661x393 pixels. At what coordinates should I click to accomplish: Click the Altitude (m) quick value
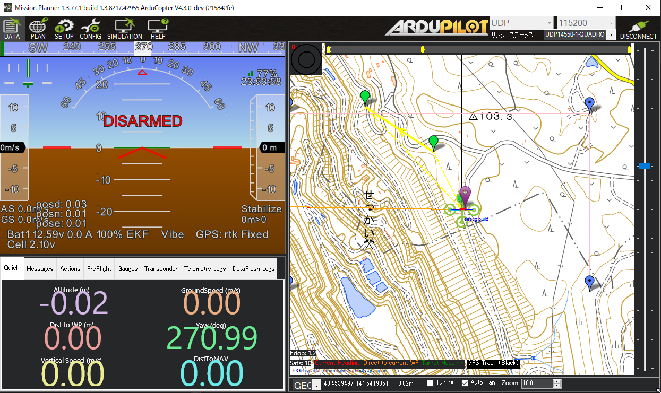click(x=73, y=303)
